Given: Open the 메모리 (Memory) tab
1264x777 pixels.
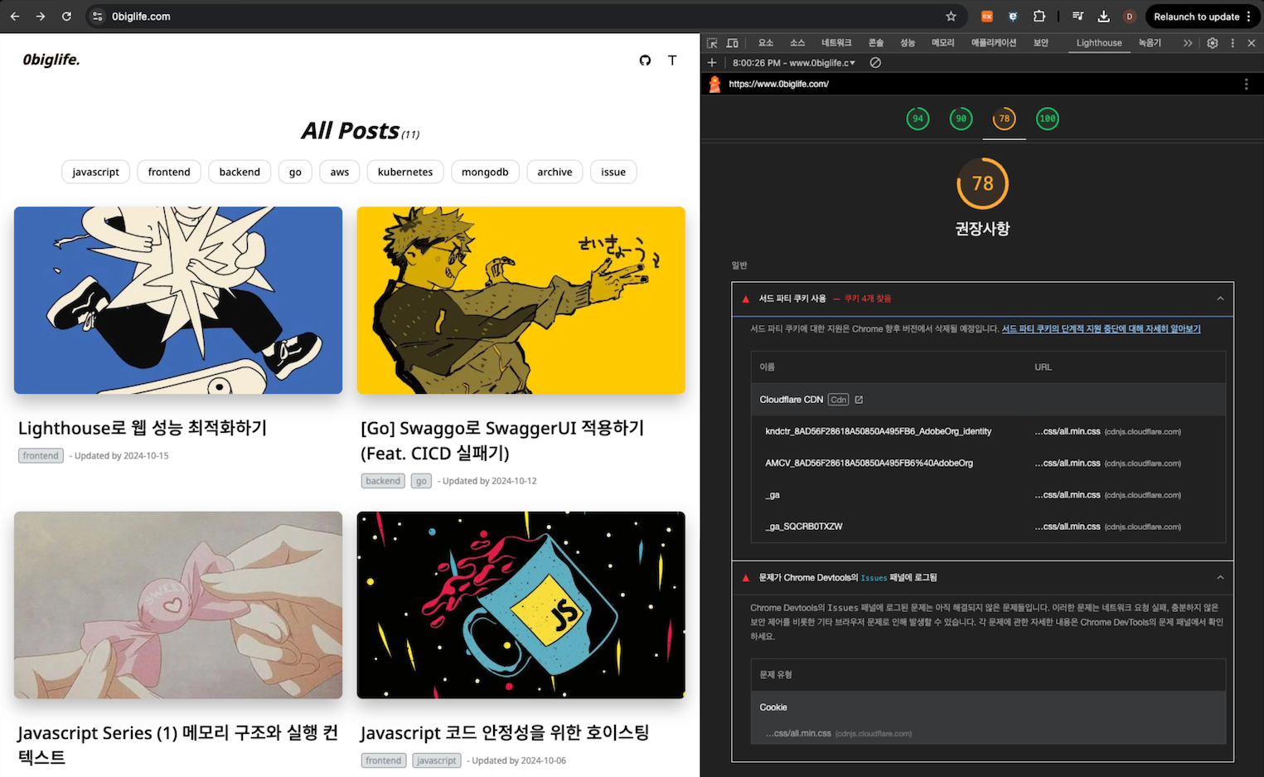Looking at the screenshot, I should [x=943, y=43].
